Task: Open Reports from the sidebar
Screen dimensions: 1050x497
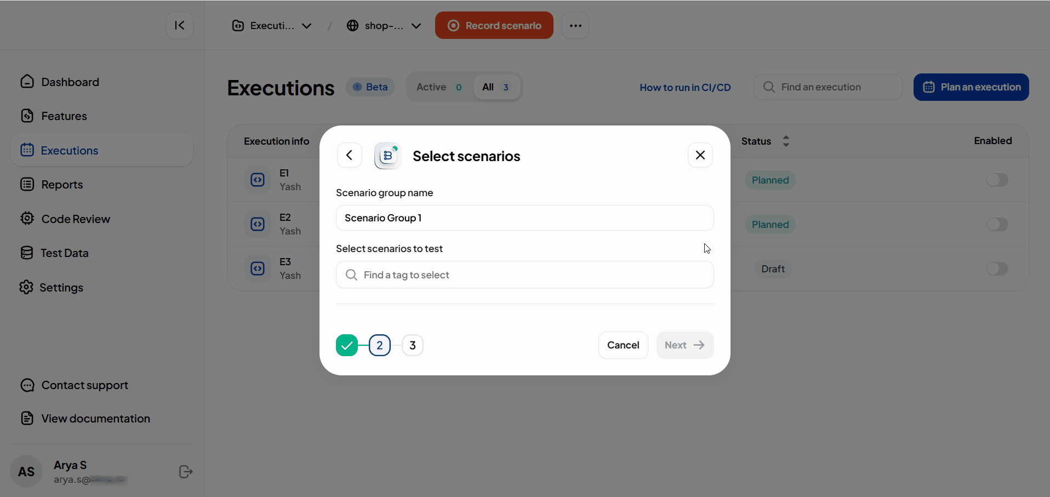Action: click(62, 185)
